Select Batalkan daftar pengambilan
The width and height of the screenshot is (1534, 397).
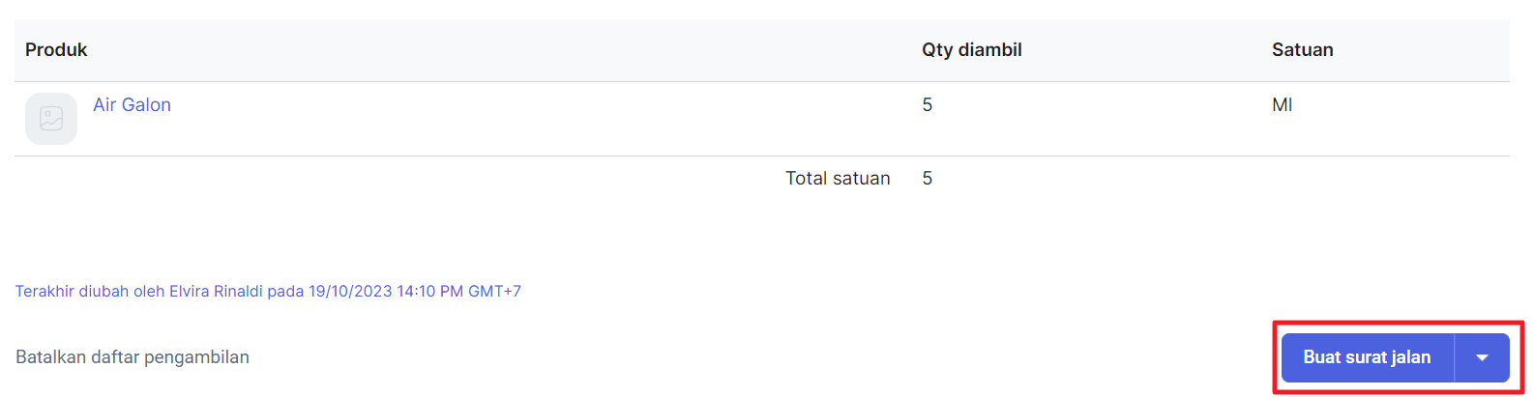[133, 357]
